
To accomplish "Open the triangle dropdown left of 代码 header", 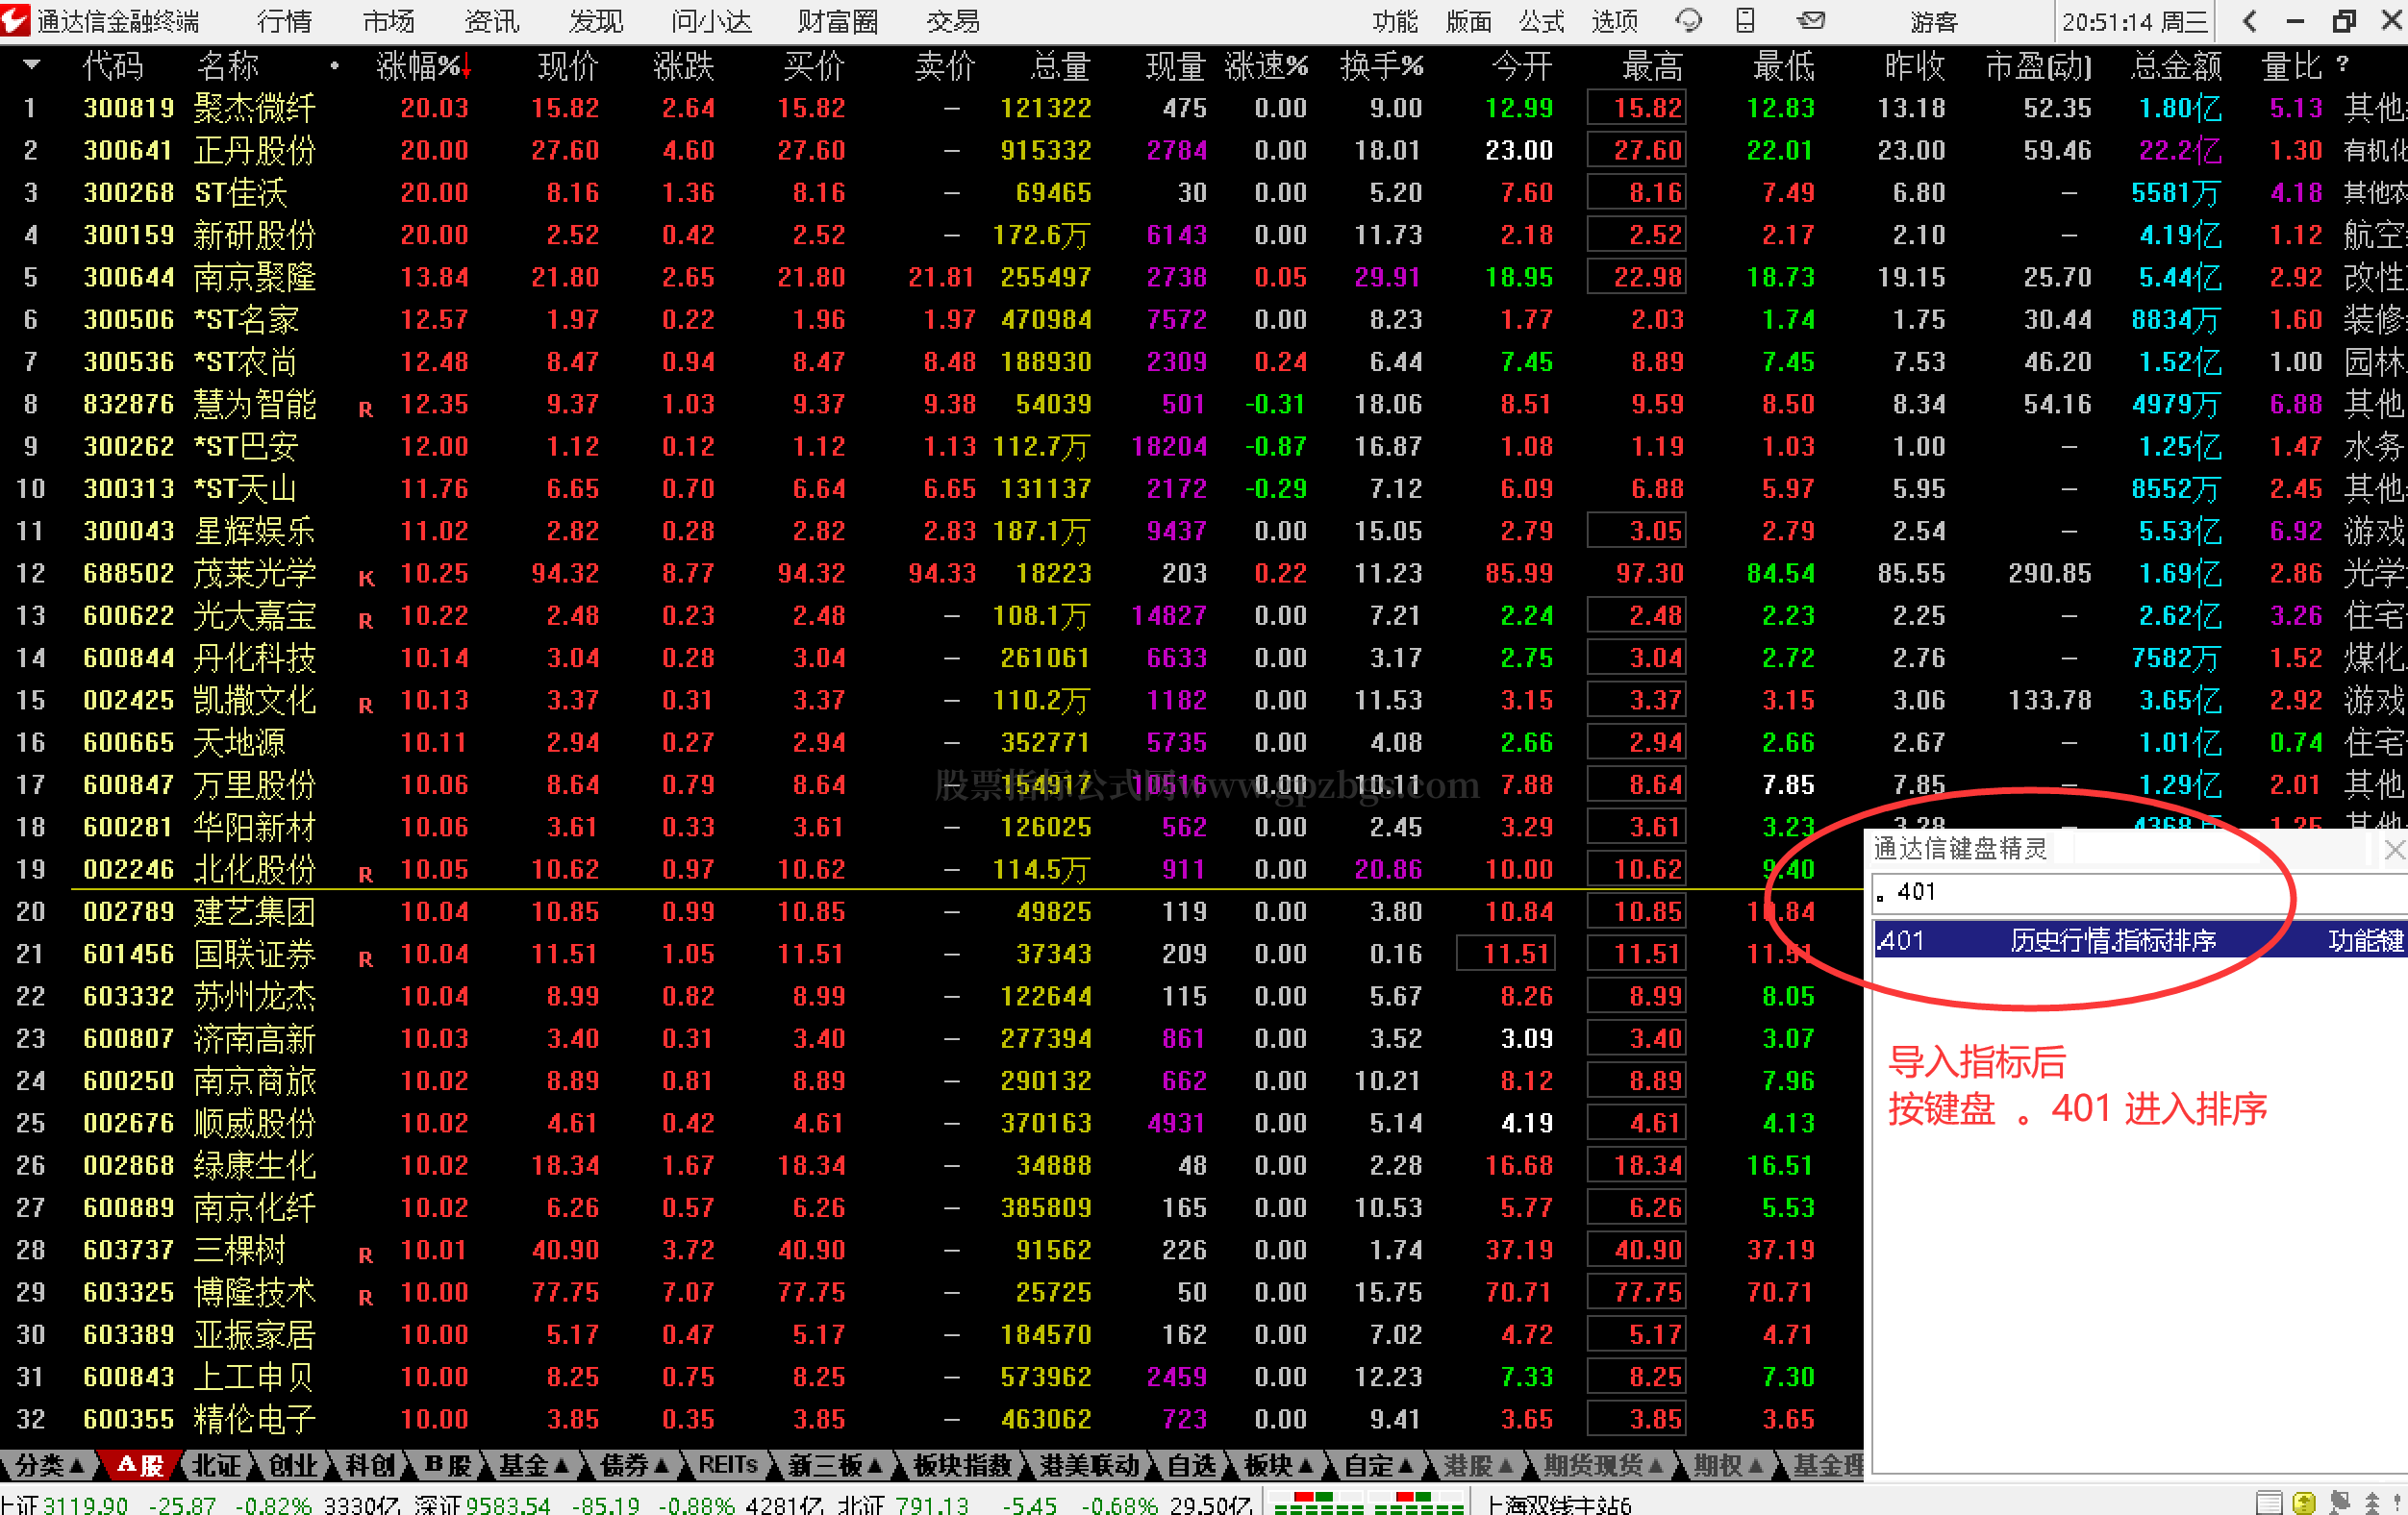I will click(x=32, y=65).
